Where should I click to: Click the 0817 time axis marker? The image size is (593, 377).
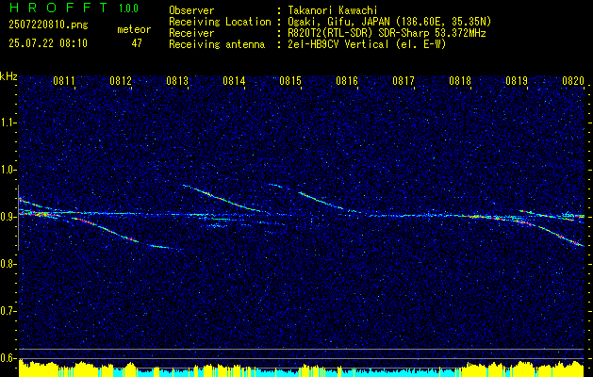click(404, 80)
